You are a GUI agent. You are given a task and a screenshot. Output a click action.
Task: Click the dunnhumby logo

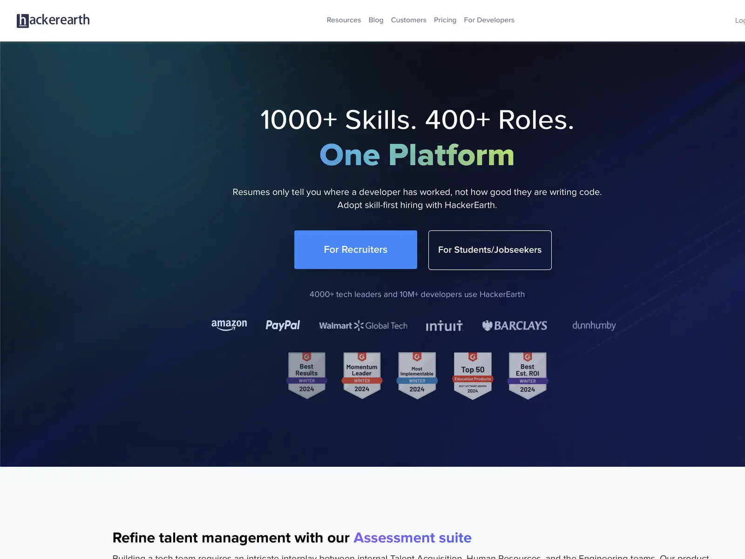click(x=594, y=325)
